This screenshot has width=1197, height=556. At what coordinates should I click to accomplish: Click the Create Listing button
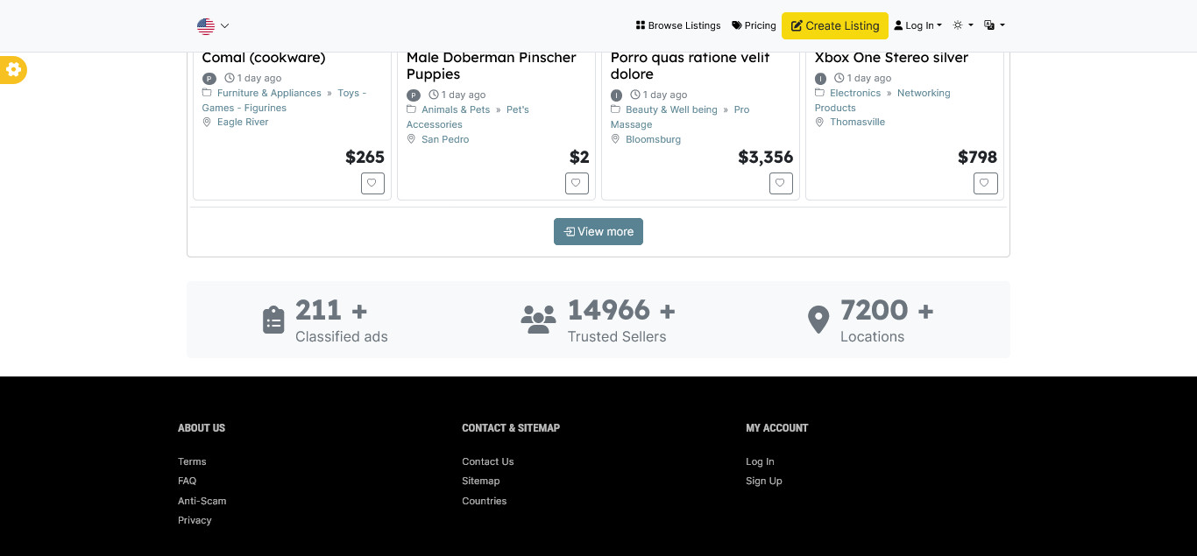(x=835, y=25)
